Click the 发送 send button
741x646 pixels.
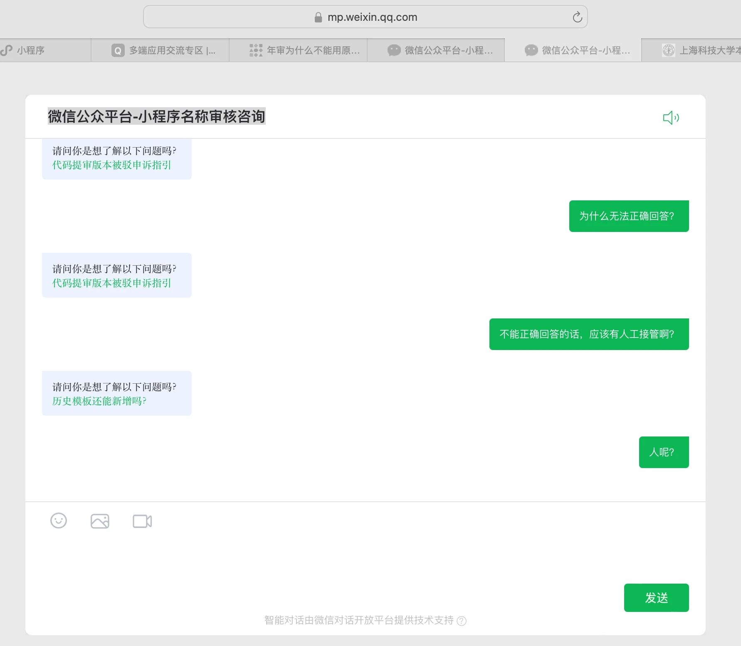click(x=656, y=598)
